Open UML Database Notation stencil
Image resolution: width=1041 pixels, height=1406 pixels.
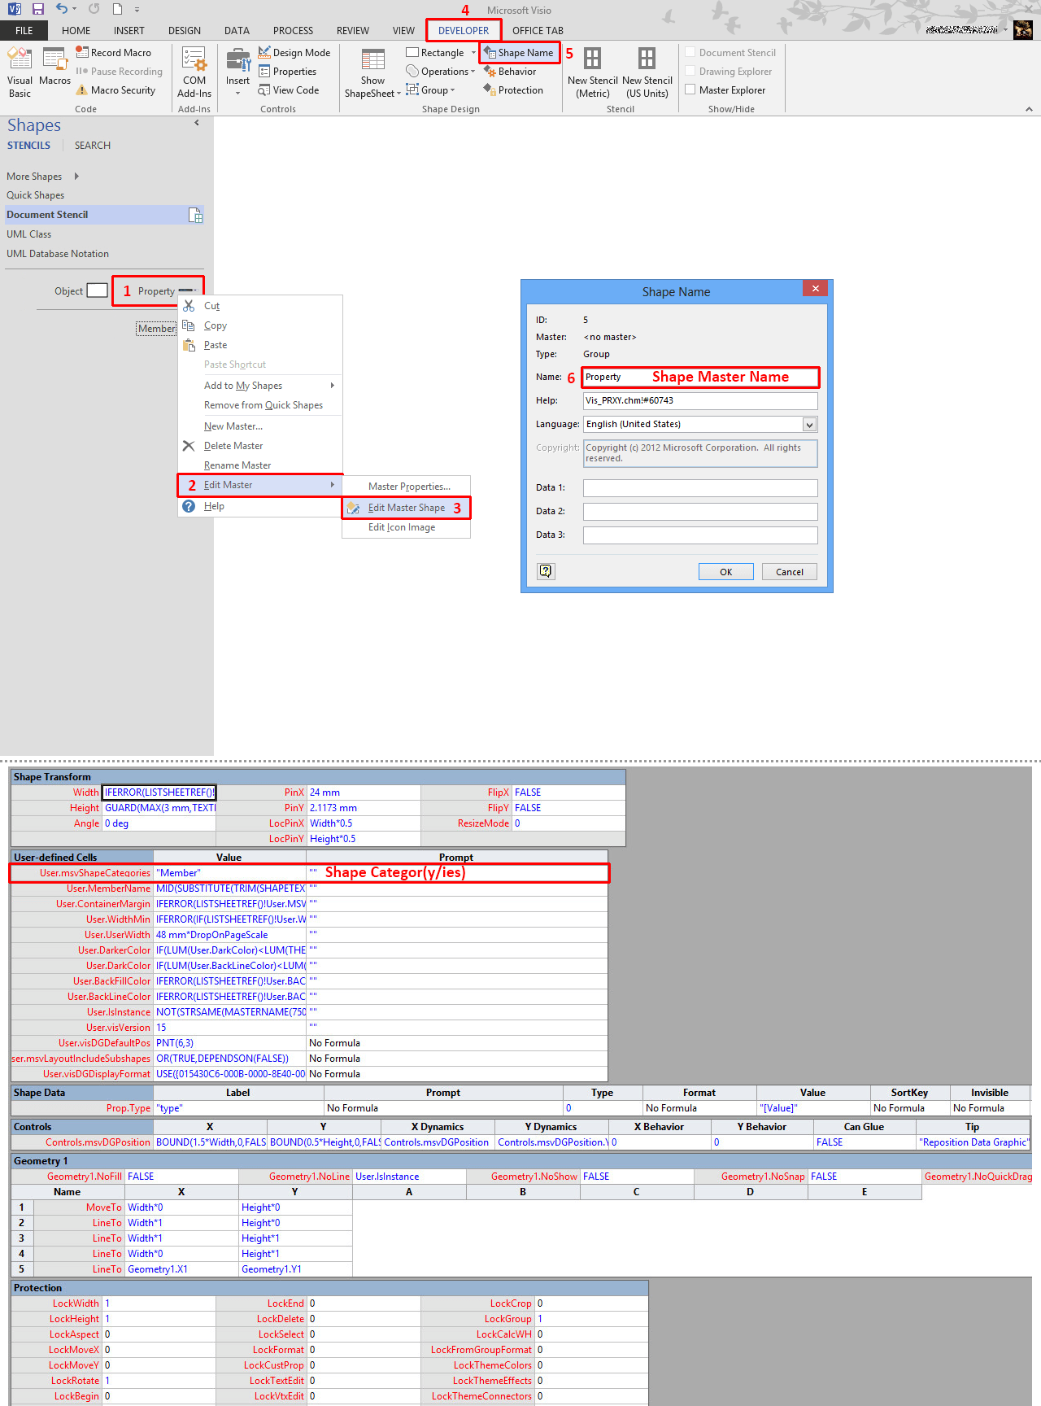[58, 254]
